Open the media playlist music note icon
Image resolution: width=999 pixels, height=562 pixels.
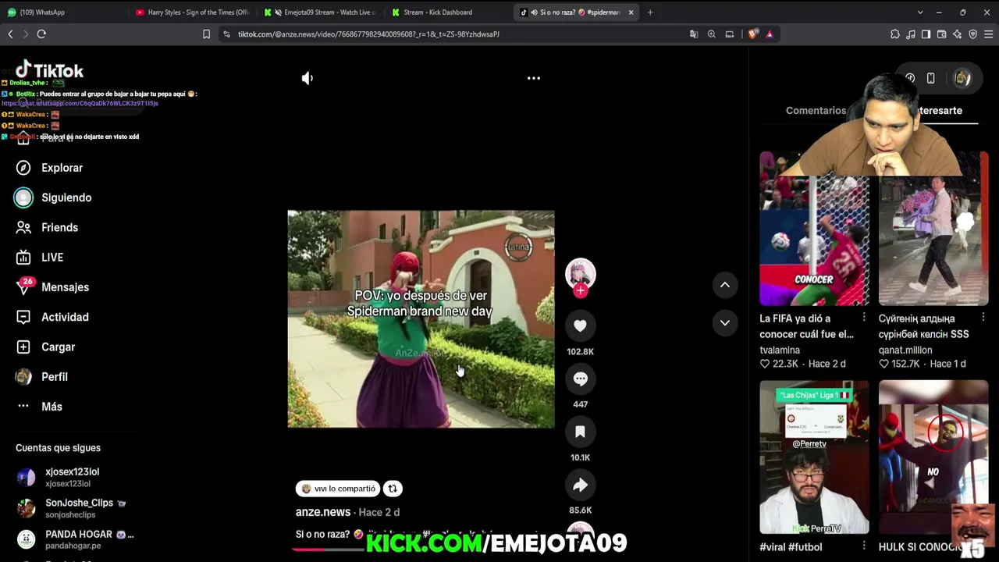coord(911,34)
